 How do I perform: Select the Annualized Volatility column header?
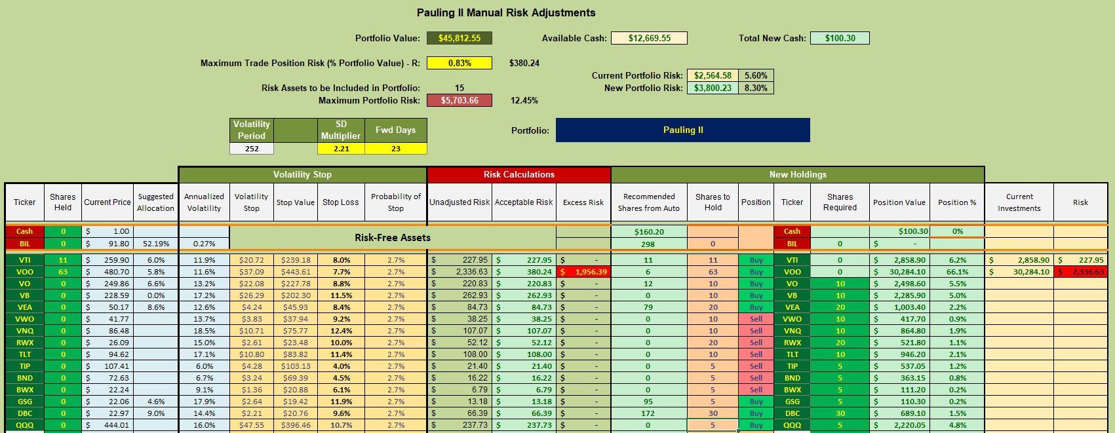pyautogui.click(x=204, y=202)
